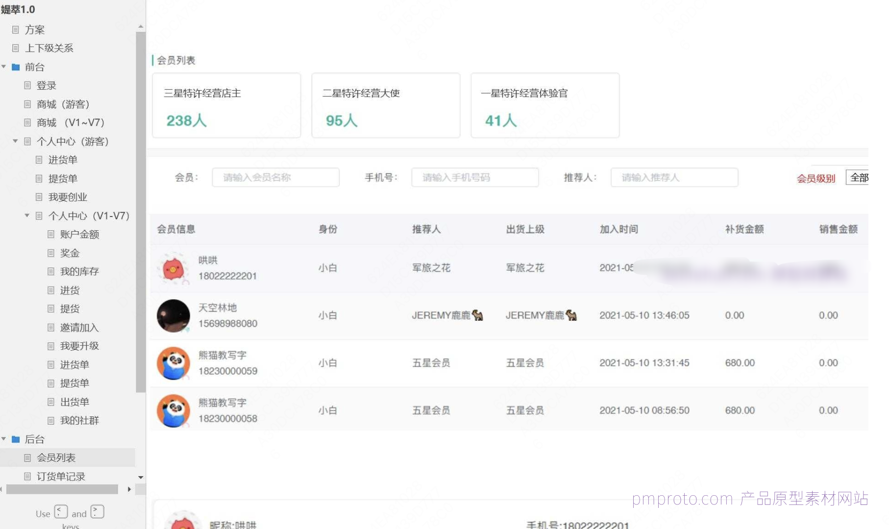Click sidebar horizontal scrollbar thumb
This screenshot has height=529, width=889.
coord(62,489)
